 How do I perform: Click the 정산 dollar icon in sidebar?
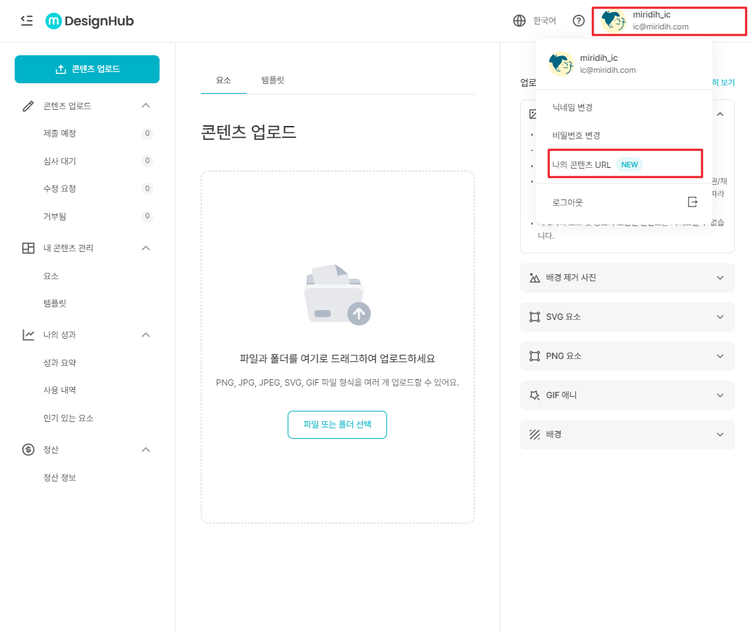click(x=28, y=449)
